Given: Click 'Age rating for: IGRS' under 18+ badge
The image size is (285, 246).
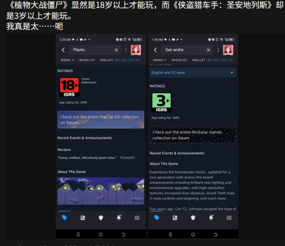Looking at the screenshot, I should point(73,102).
